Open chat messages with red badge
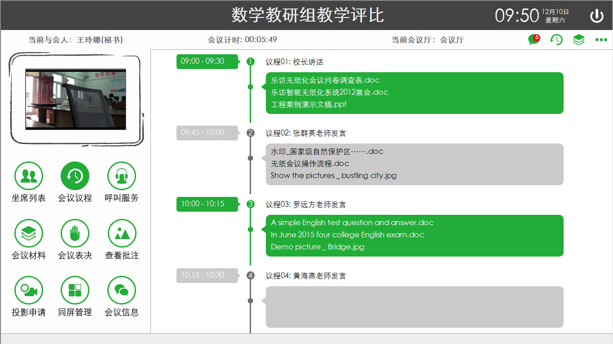The height and width of the screenshot is (344, 613). pyautogui.click(x=534, y=40)
